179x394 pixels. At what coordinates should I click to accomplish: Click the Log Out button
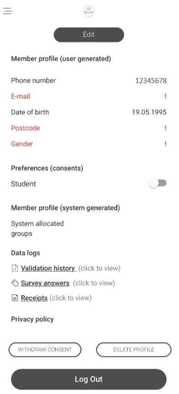(89, 379)
